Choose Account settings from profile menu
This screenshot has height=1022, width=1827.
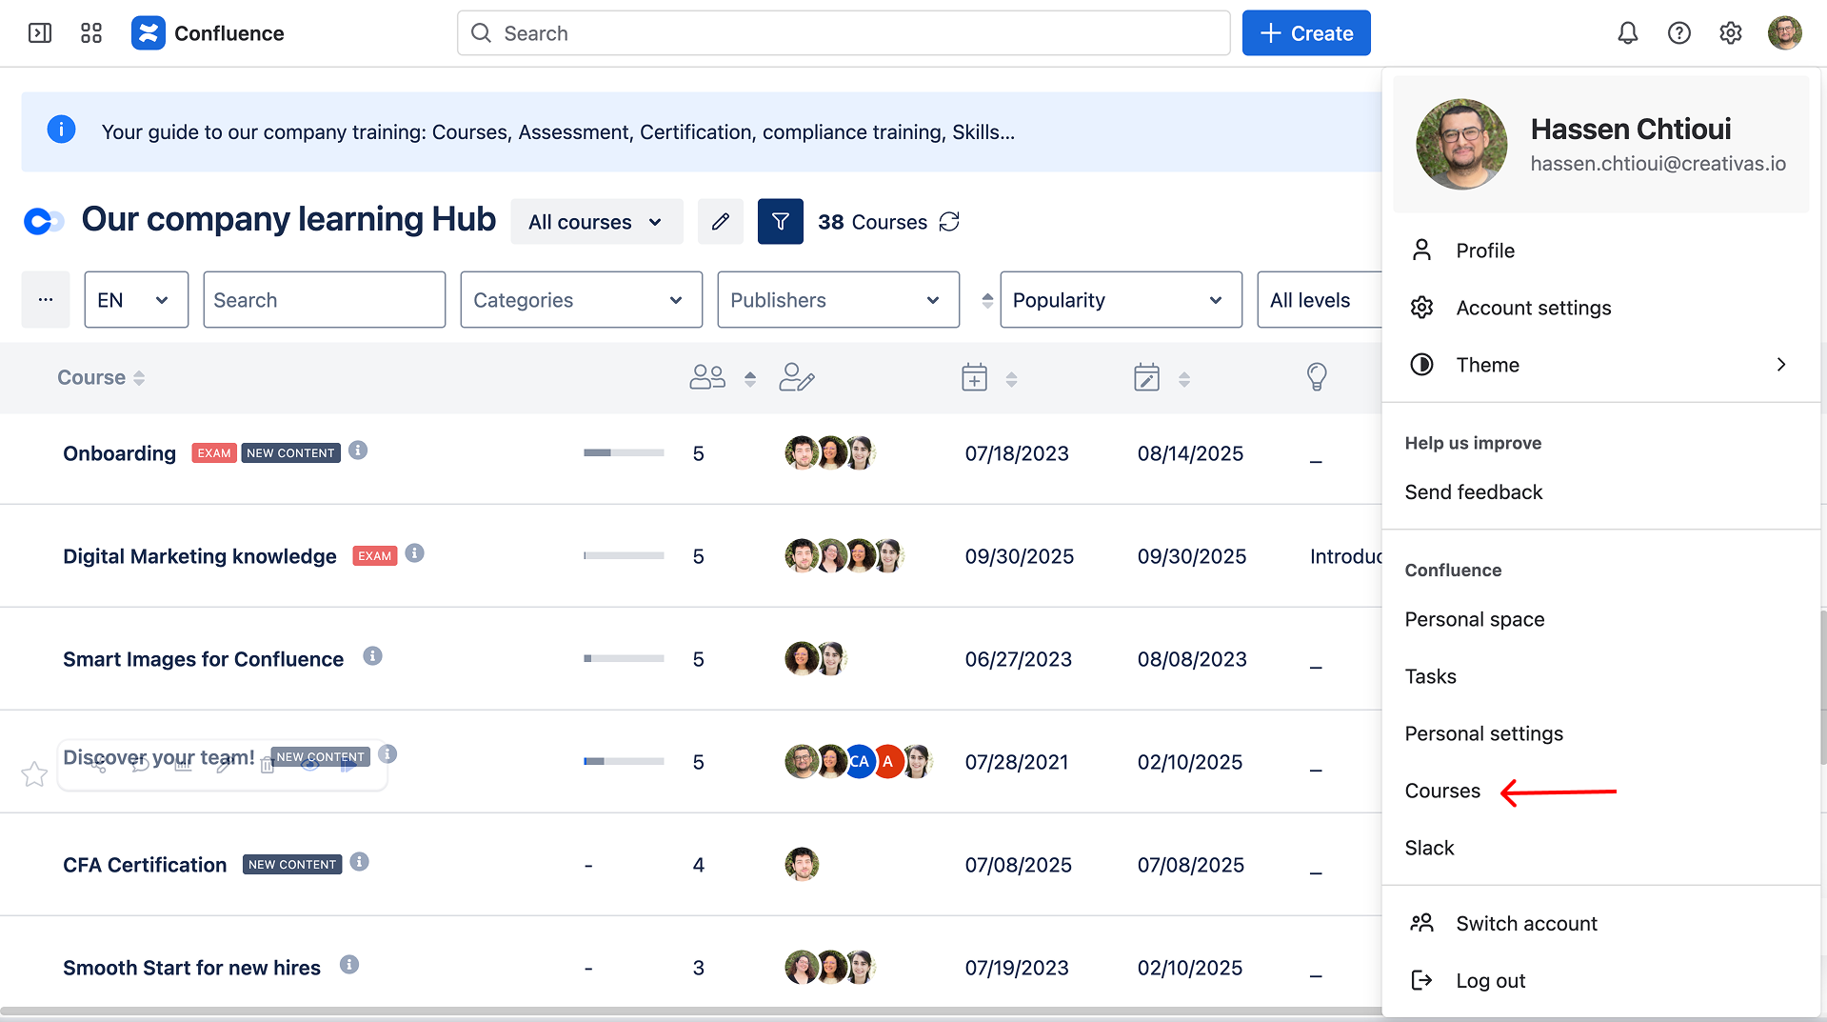[x=1533, y=308]
